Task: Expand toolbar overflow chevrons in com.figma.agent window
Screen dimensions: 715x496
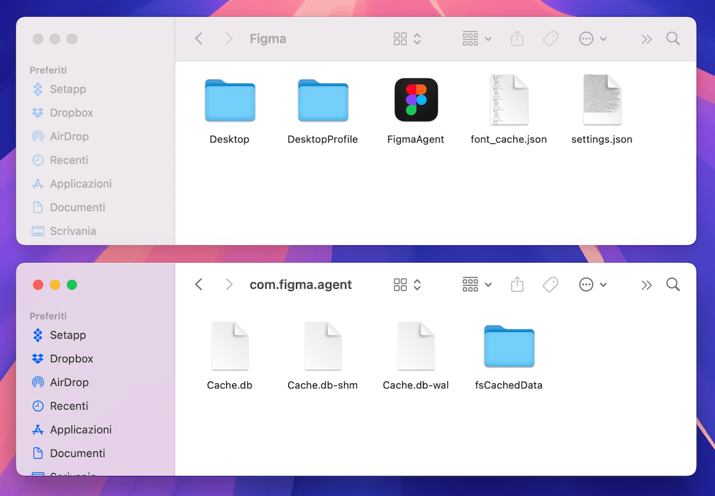Action: [x=646, y=285]
